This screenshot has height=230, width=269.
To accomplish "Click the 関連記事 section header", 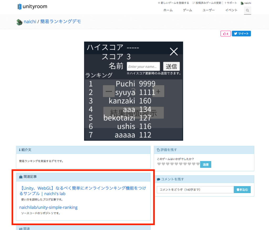I will [x=83, y=177].
